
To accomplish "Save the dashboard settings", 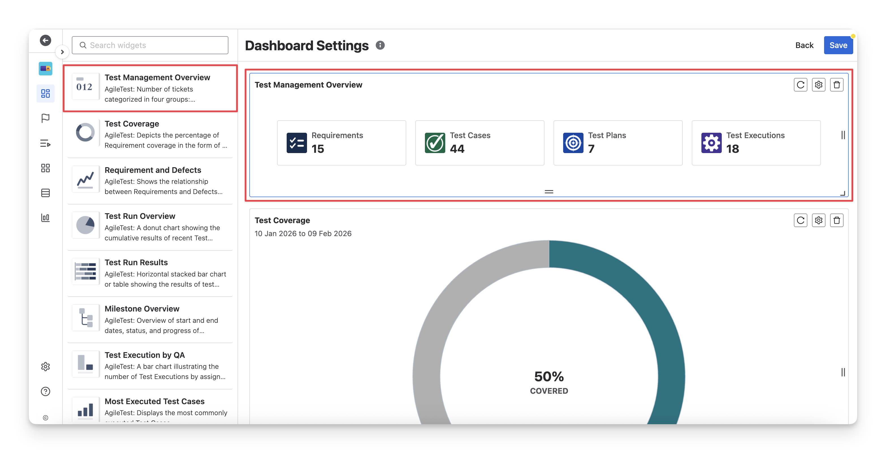I will [838, 45].
